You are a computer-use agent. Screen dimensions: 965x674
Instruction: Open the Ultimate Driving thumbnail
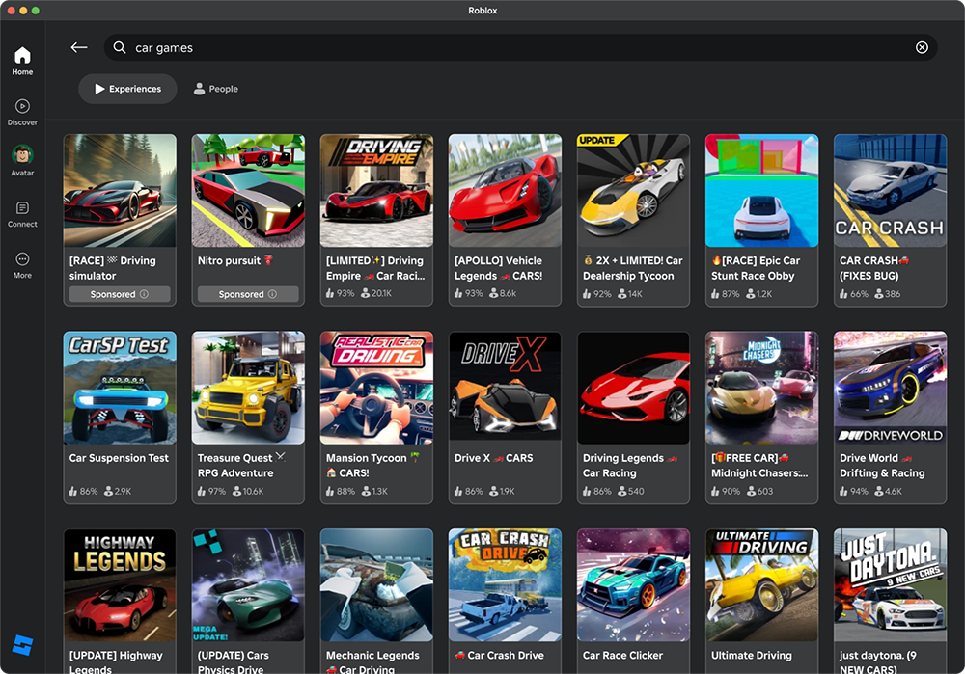pos(762,585)
